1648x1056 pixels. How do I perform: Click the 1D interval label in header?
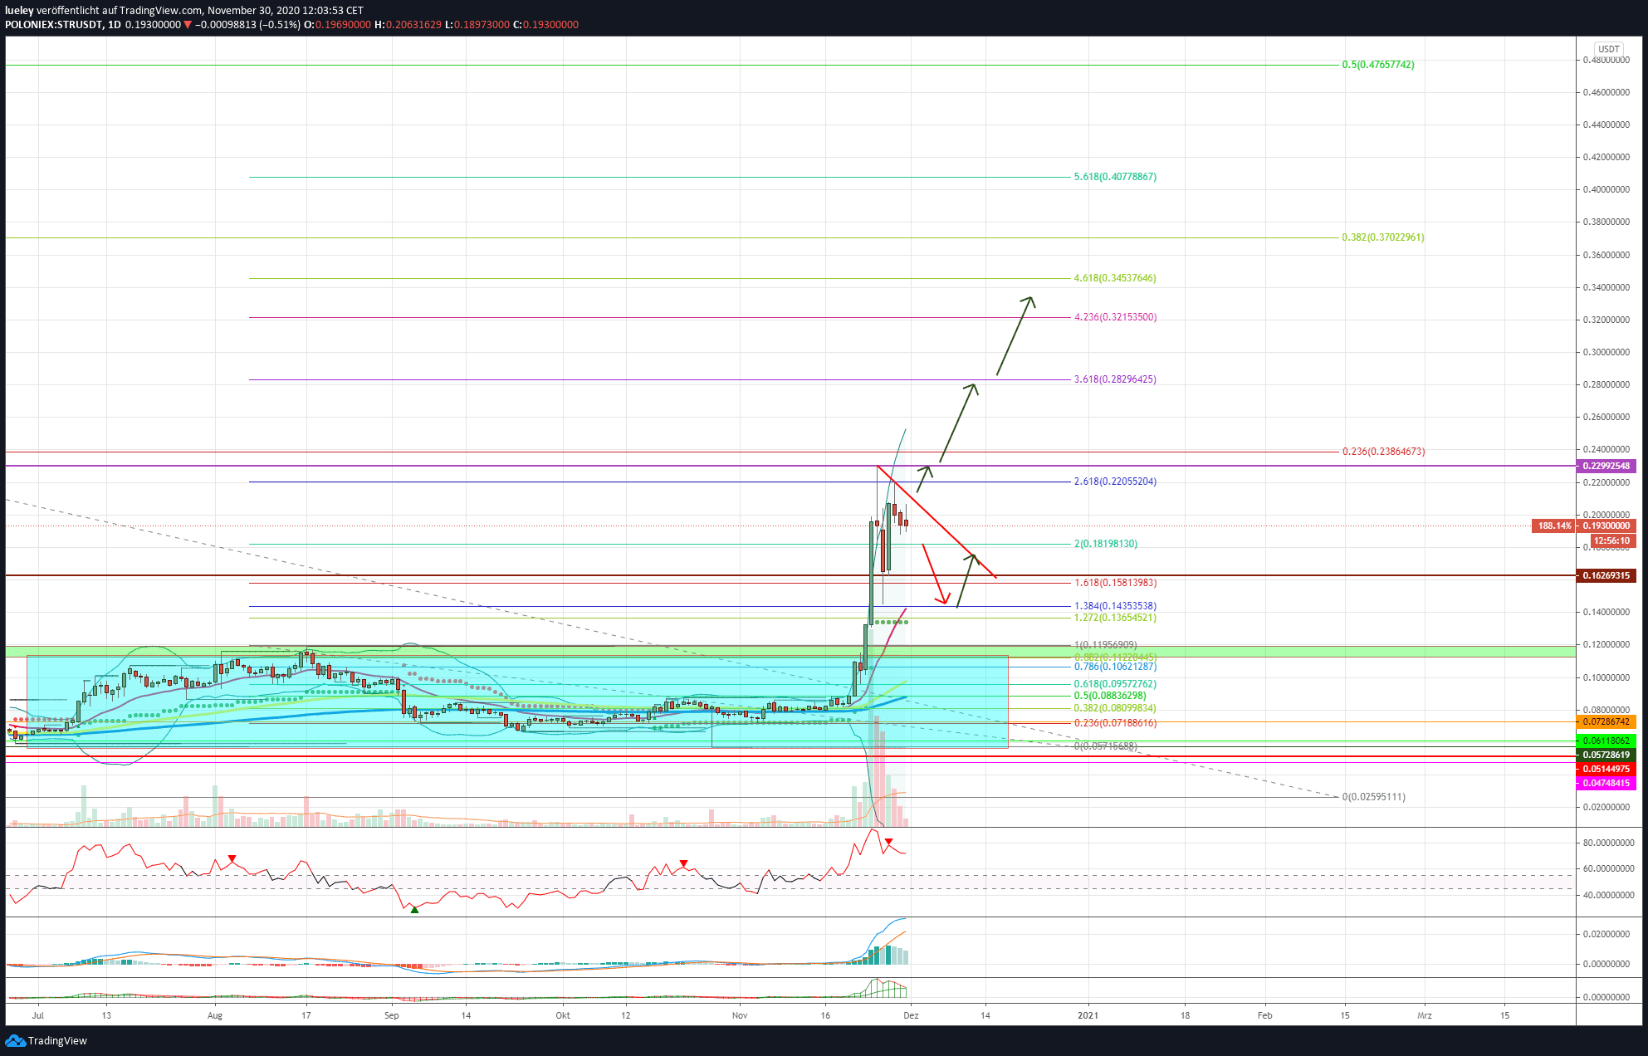[x=115, y=25]
